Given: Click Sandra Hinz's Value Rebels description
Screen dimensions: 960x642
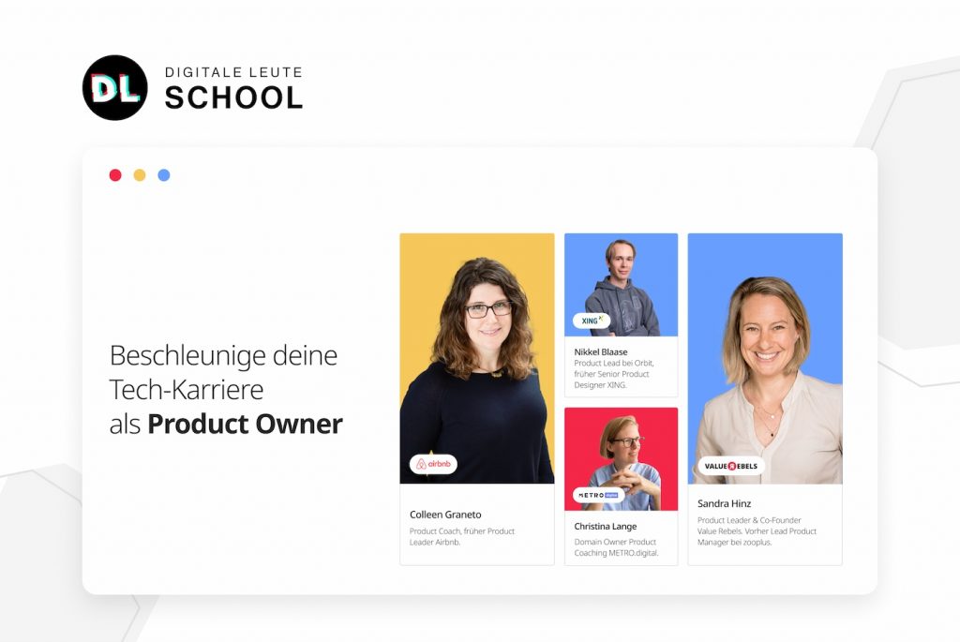Looking at the screenshot, I should point(757,531).
